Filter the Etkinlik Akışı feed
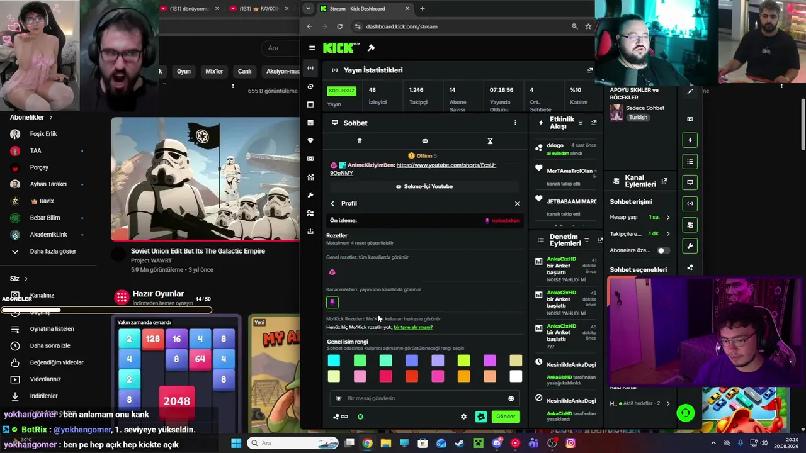Viewport: 806px width, 453px height. pyautogui.click(x=581, y=123)
